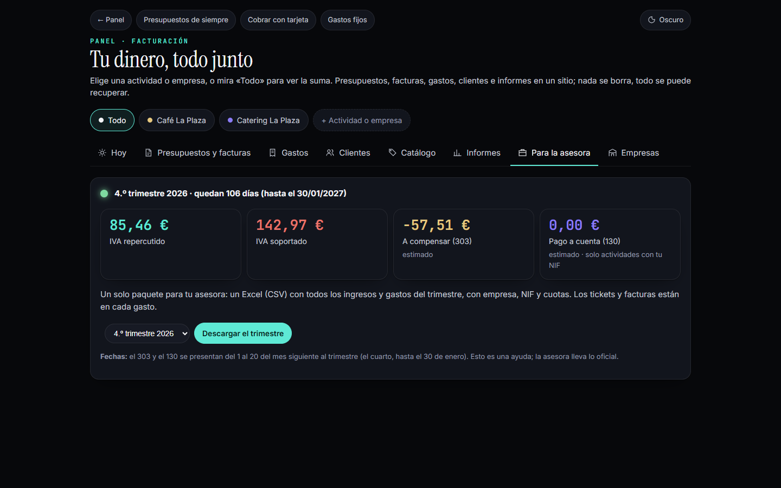Click the heading Tu dinero, todo junto
Image resolution: width=781 pixels, height=488 pixels.
pyautogui.click(x=171, y=60)
